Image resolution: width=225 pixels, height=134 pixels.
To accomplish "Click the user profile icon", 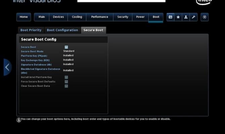I will pyautogui.click(x=186, y=17).
